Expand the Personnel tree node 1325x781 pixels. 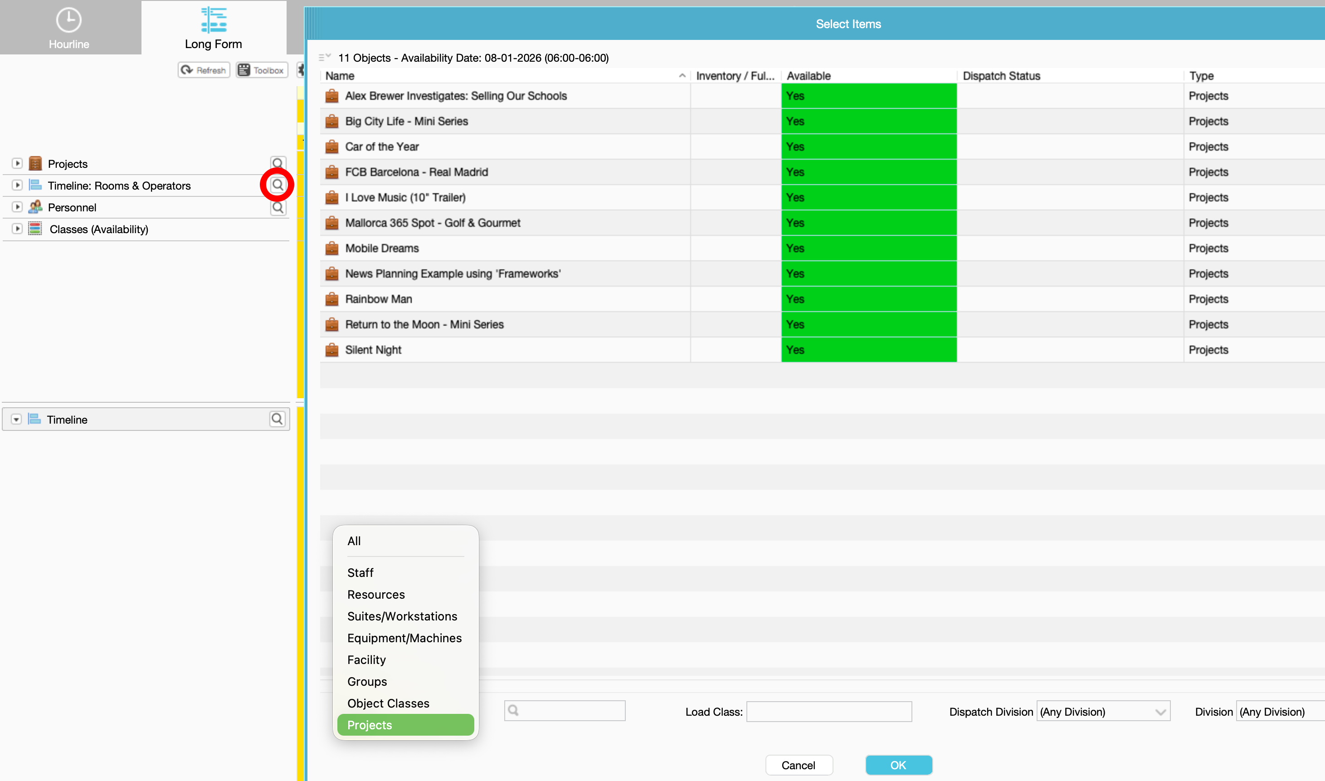point(17,207)
